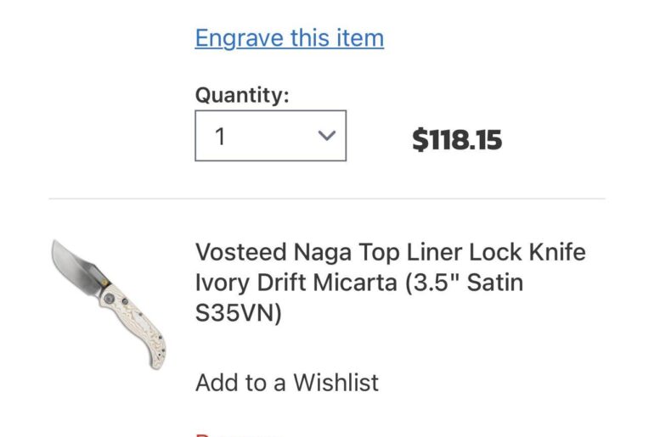Open the Quantity selector box
The image size is (654, 437).
[x=270, y=136]
